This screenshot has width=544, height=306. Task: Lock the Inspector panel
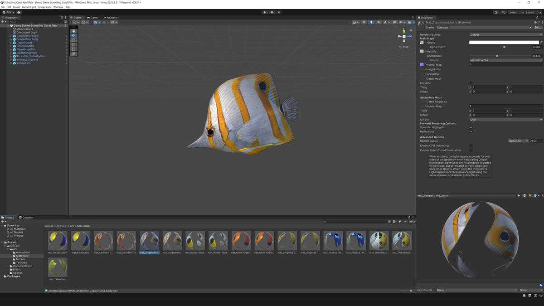[x=538, y=18]
